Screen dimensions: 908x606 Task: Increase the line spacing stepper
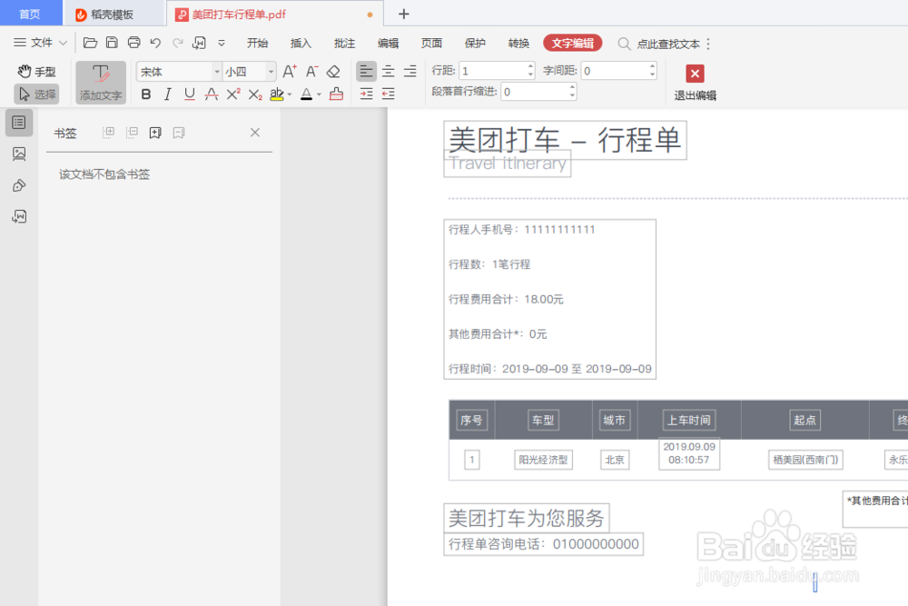[x=530, y=66]
